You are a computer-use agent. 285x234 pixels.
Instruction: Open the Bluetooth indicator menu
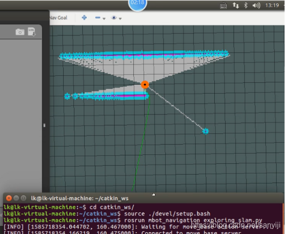(x=246, y=5)
